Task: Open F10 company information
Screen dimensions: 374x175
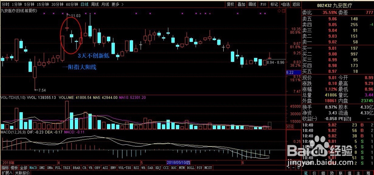Action: point(263,4)
